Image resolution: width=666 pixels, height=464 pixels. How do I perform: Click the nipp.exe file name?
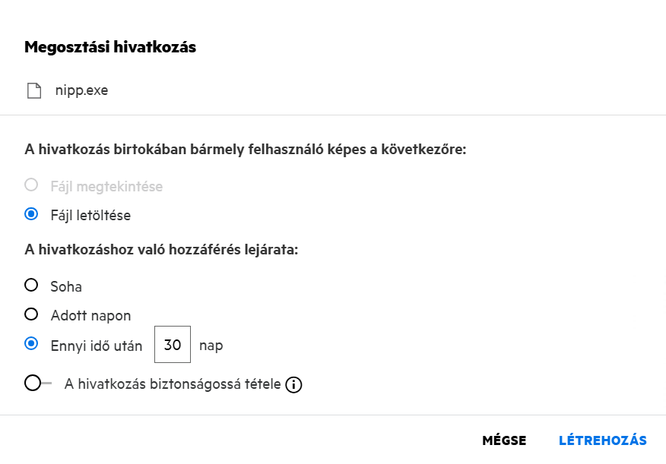81,91
